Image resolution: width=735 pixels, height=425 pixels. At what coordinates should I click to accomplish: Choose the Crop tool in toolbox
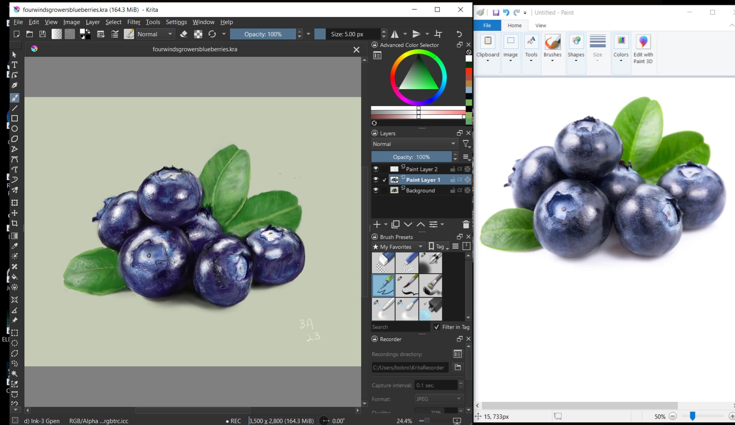[15, 223]
